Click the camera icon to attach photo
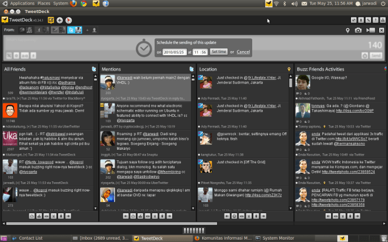Image resolution: width=388 pixels, height=242 pixels. point(358,30)
